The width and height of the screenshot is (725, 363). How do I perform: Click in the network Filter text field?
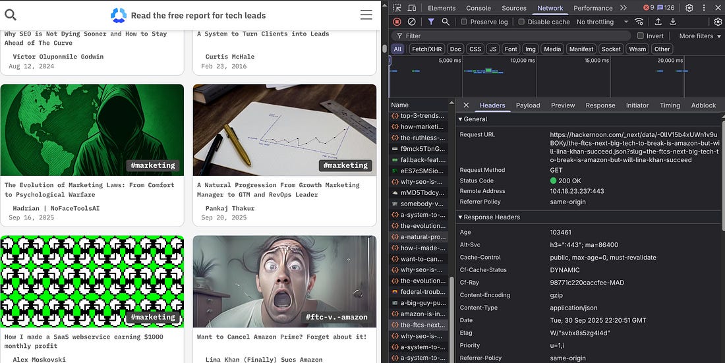pyautogui.click(x=511, y=36)
